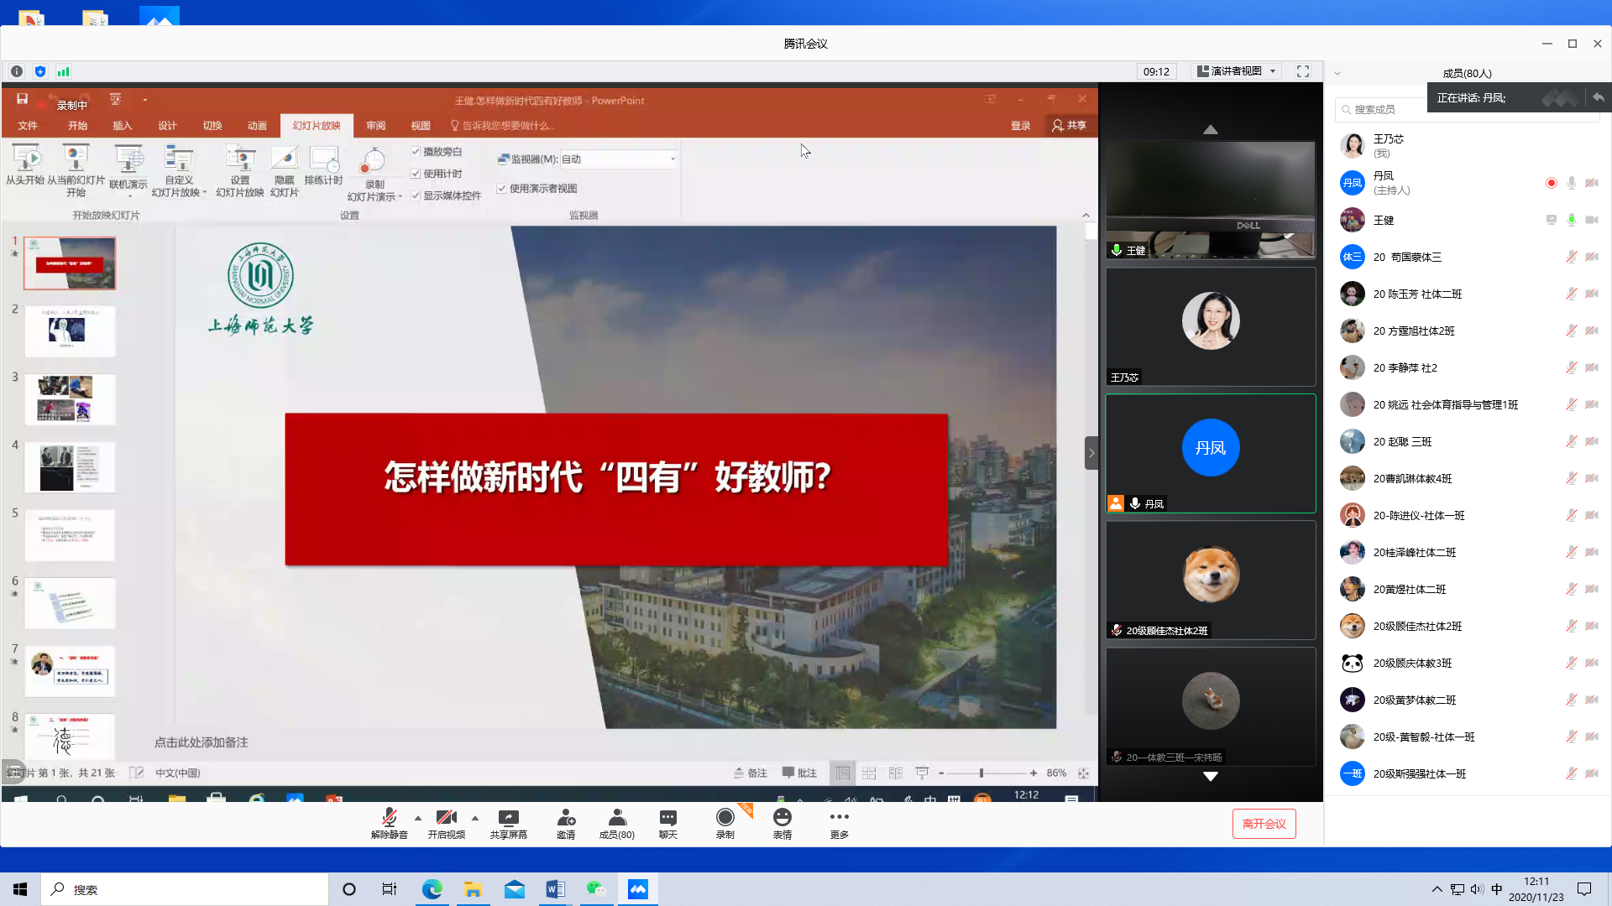This screenshot has height=906, width=1612.
Task: Click the PowerPoint save icon
Action: coord(22,99)
